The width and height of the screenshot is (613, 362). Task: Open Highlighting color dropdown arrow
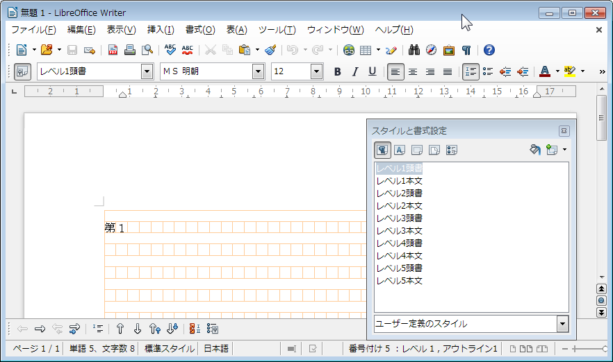[582, 72]
